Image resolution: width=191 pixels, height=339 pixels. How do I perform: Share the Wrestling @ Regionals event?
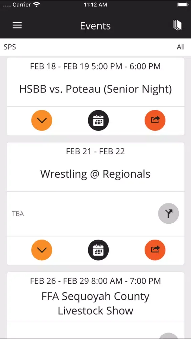click(155, 250)
